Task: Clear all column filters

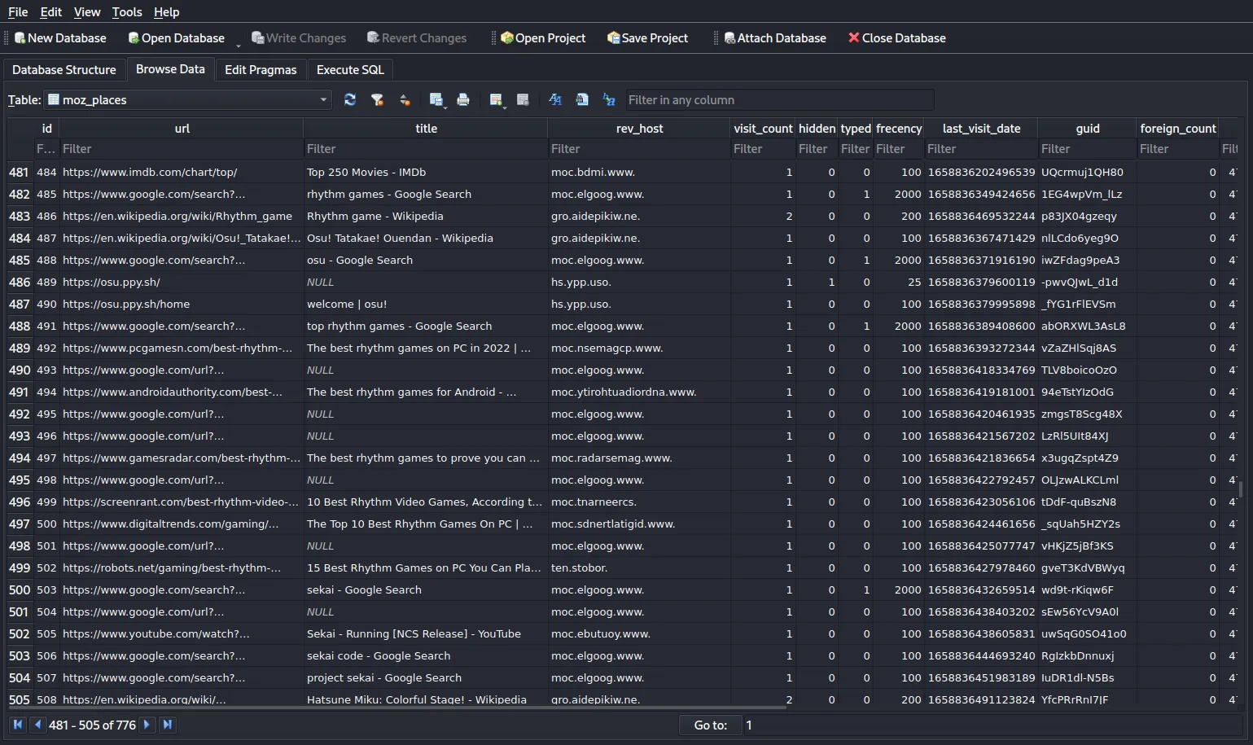Action: [x=377, y=99]
